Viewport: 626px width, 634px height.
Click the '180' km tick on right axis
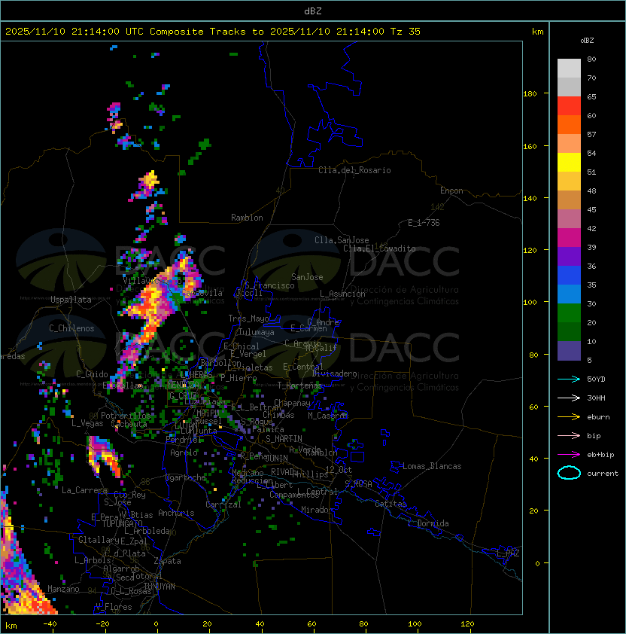coord(530,94)
